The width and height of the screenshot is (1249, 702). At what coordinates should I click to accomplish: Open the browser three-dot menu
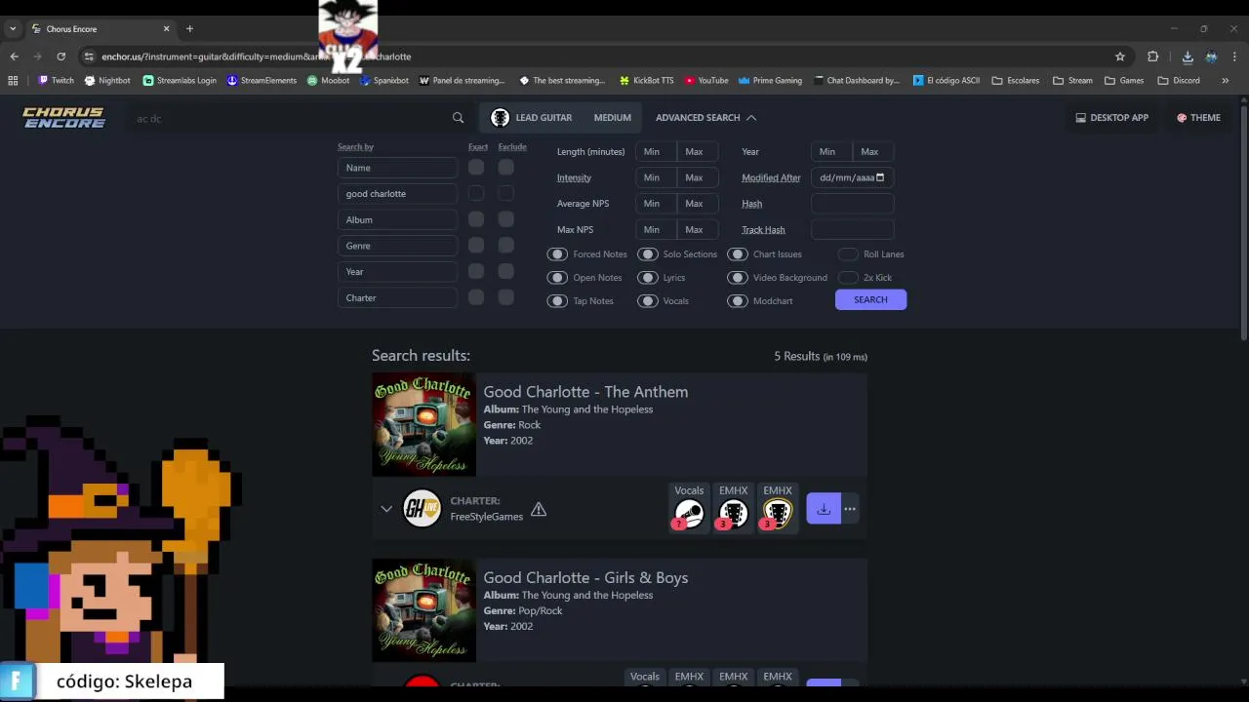coord(1234,57)
